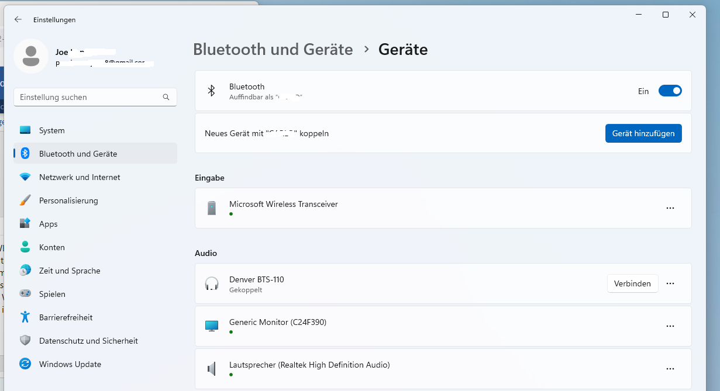Click the Personalisierung brush icon
Viewport: 720px width, 391px height.
tap(25, 200)
